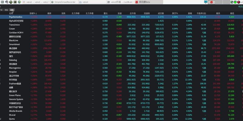
Task: Select the 医疗不动产基金 stock name
Action: pyautogui.click(x=16, y=107)
